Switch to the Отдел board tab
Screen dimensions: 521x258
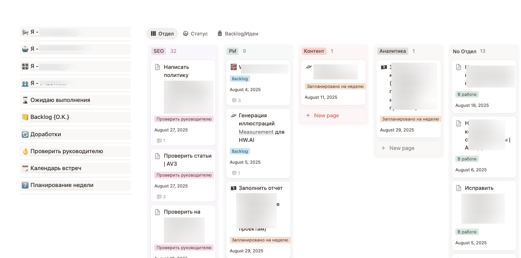162,34
